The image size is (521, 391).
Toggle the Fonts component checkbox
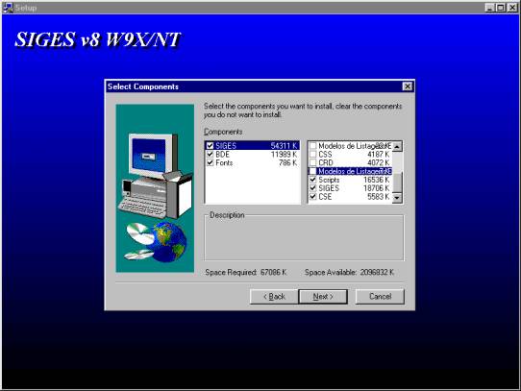click(210, 162)
